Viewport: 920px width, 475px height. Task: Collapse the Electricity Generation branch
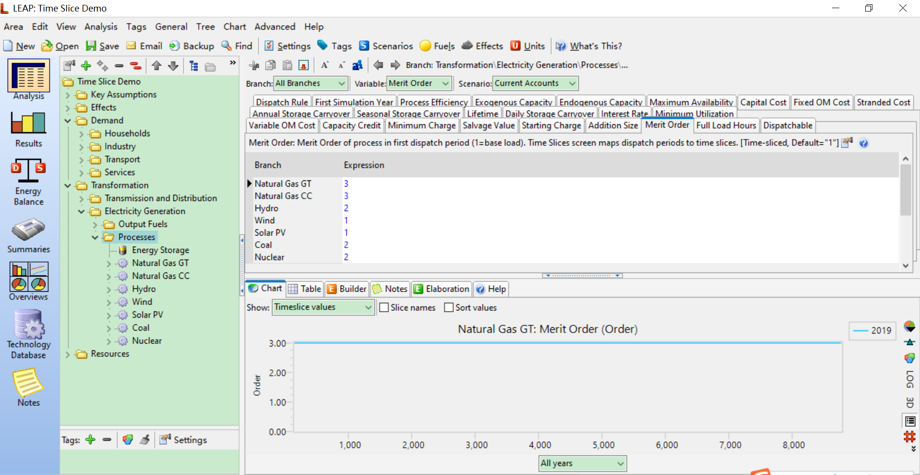click(x=81, y=211)
